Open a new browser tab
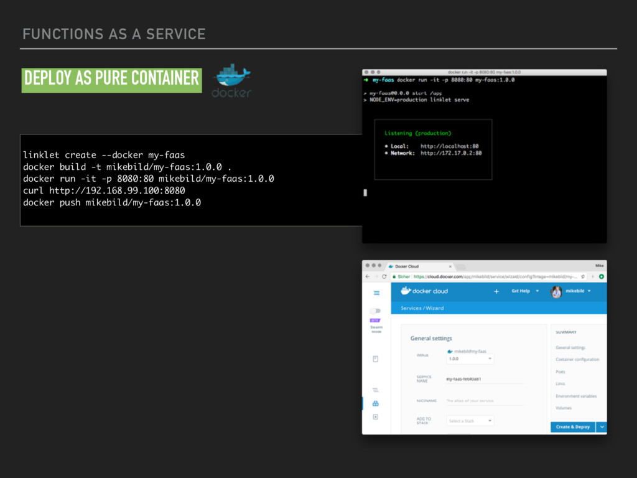 pos(461,267)
